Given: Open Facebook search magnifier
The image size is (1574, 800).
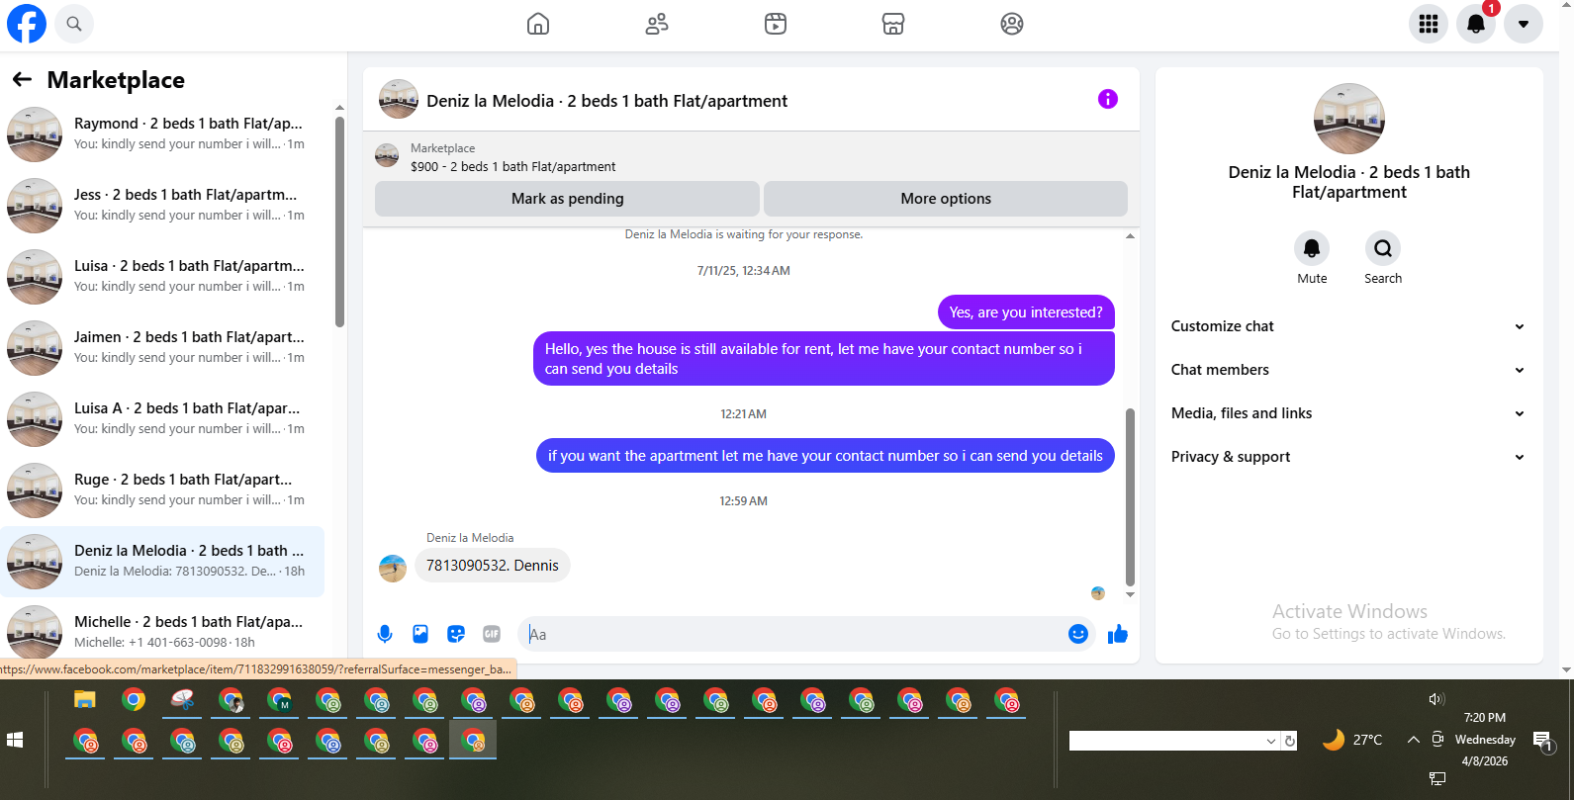Looking at the screenshot, I should click(74, 24).
